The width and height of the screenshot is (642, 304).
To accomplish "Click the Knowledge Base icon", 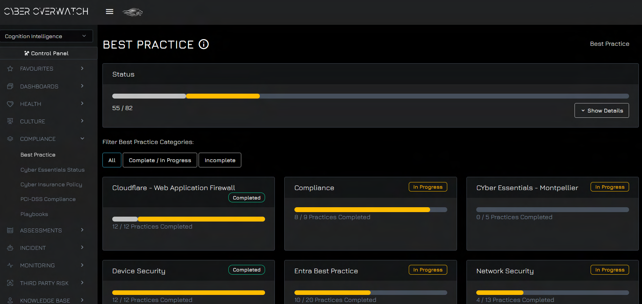I will (10, 301).
